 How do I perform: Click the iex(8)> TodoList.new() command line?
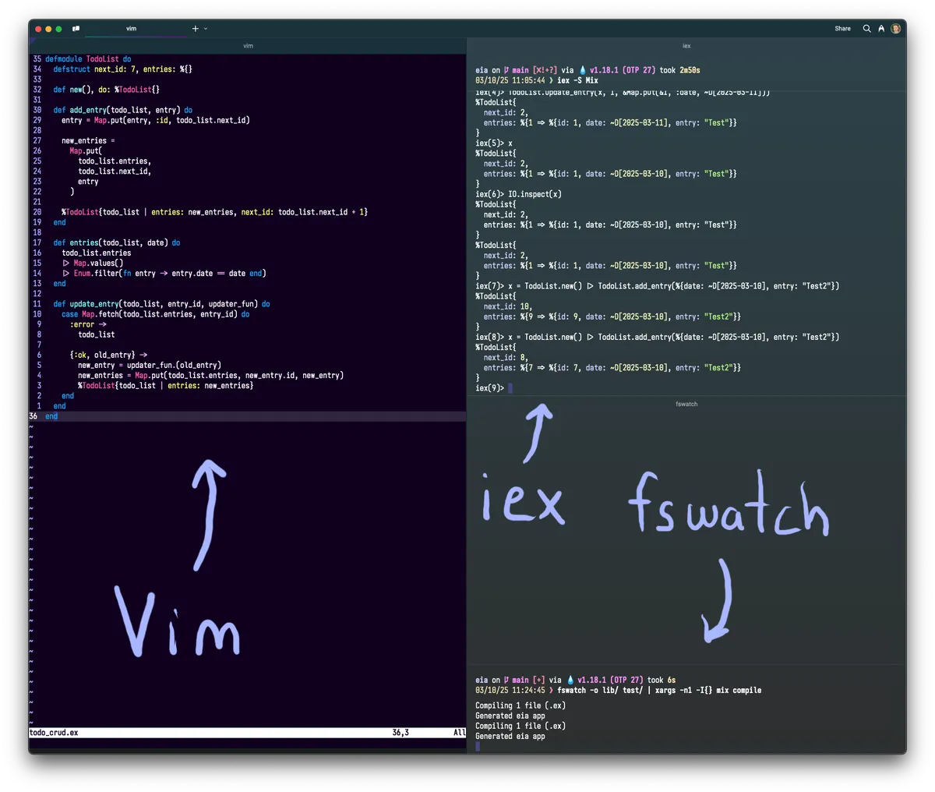click(658, 338)
